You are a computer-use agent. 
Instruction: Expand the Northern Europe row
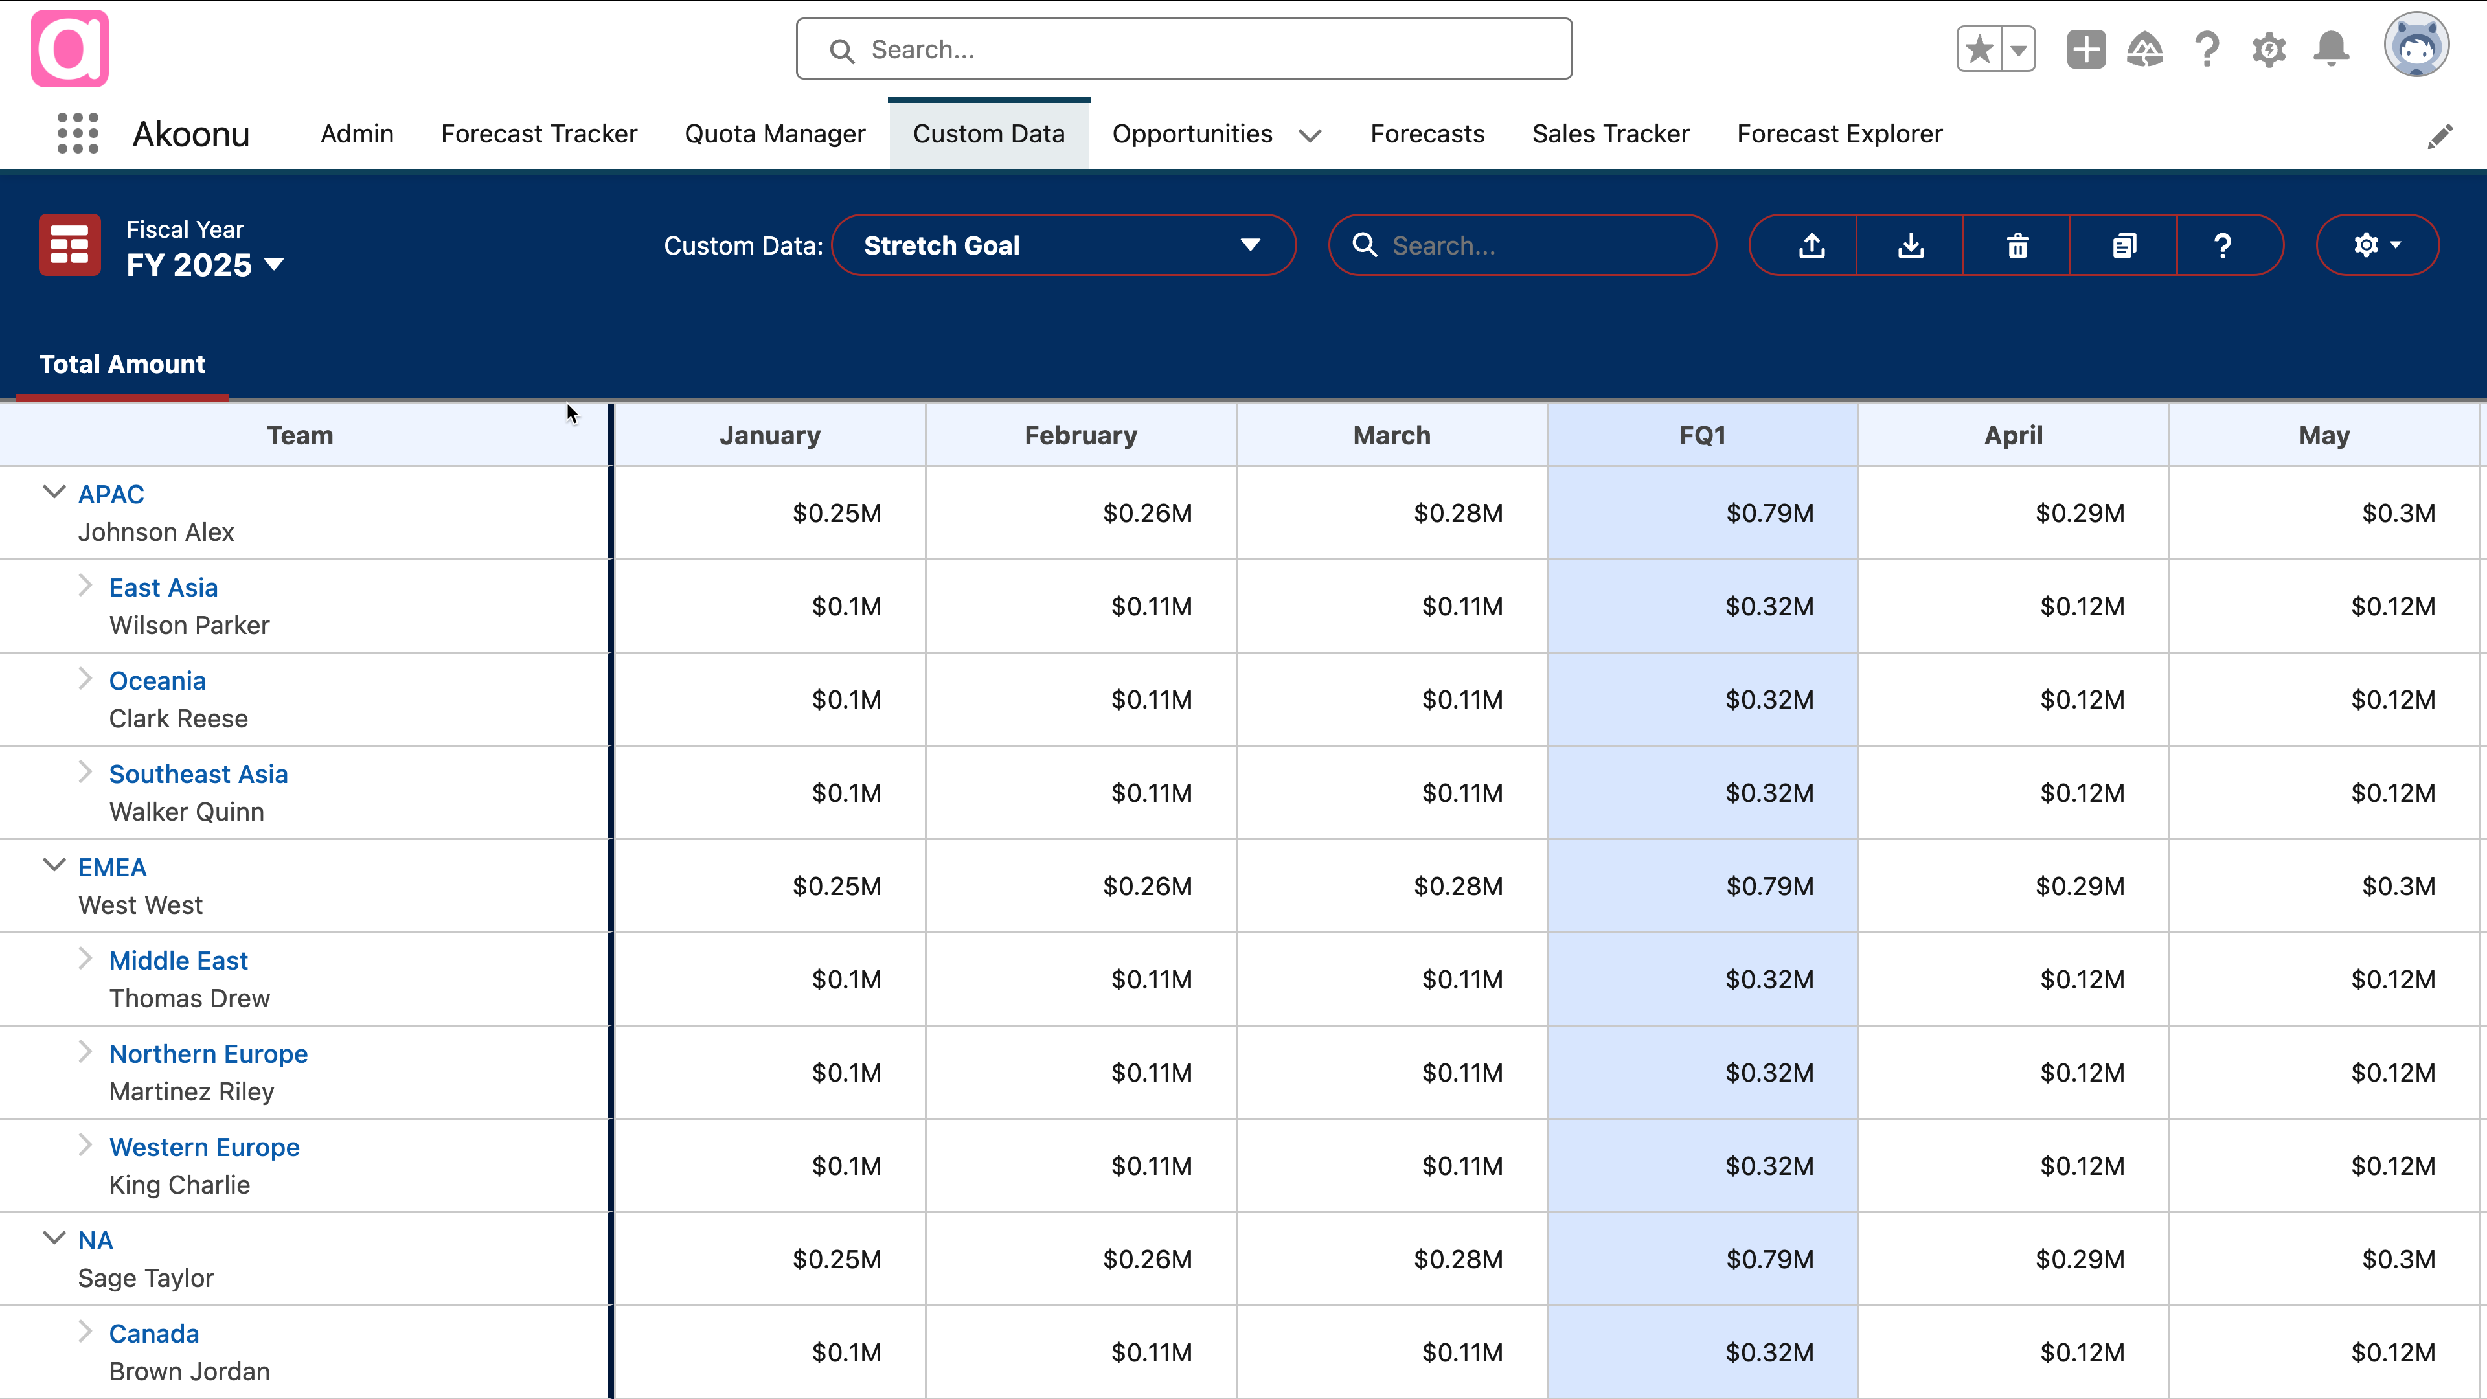[x=85, y=1052]
